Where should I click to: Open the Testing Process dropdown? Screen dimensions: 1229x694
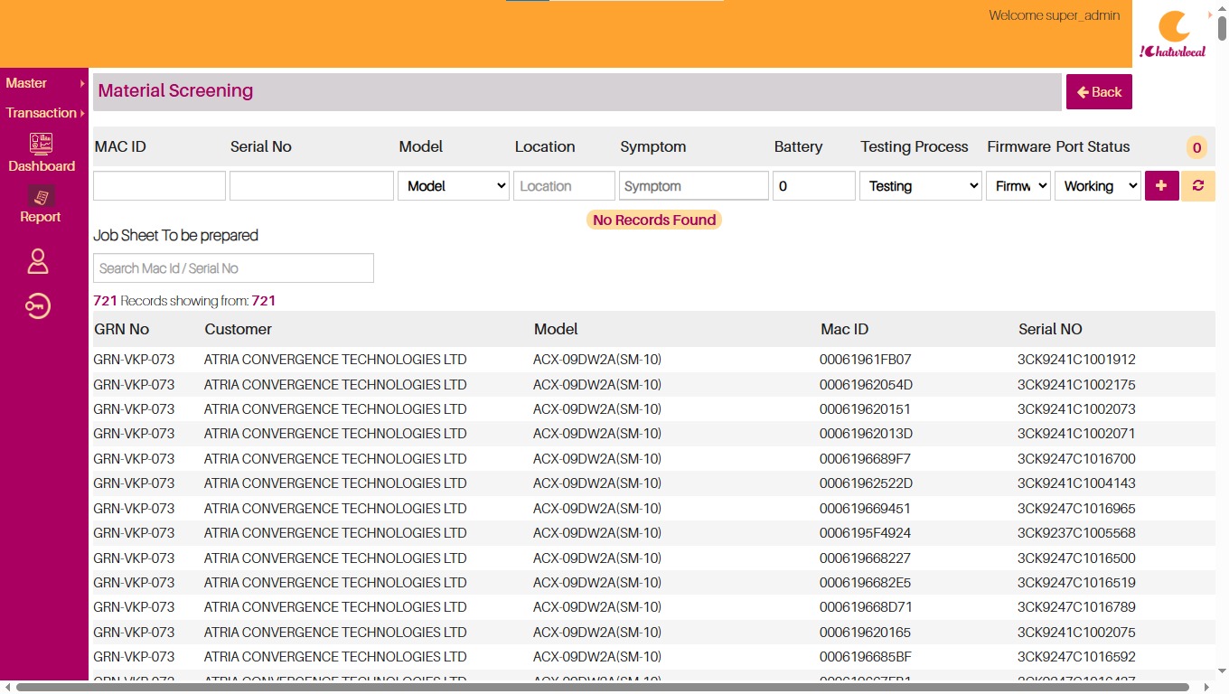pyautogui.click(x=921, y=186)
